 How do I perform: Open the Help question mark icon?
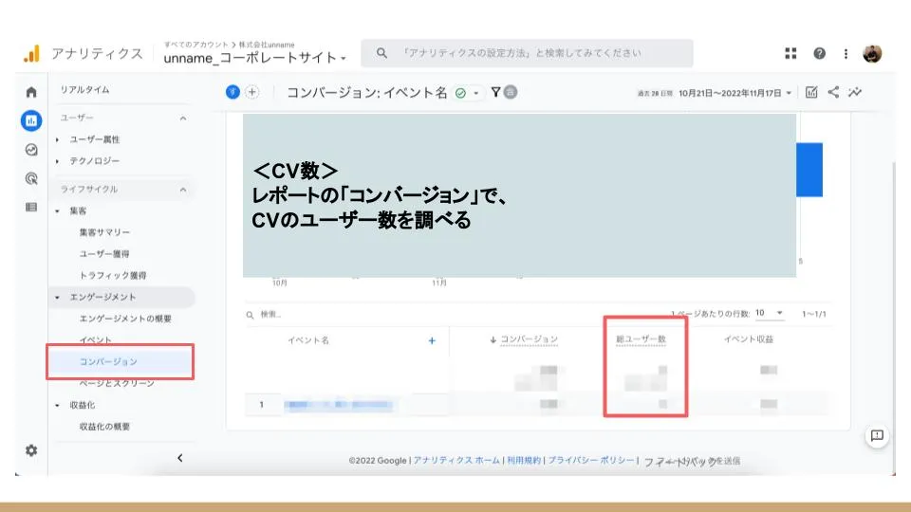pos(819,53)
